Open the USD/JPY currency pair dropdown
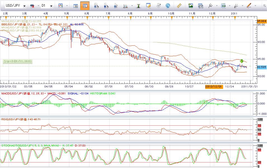This screenshot has height=168, width=267. click(x=24, y=6)
